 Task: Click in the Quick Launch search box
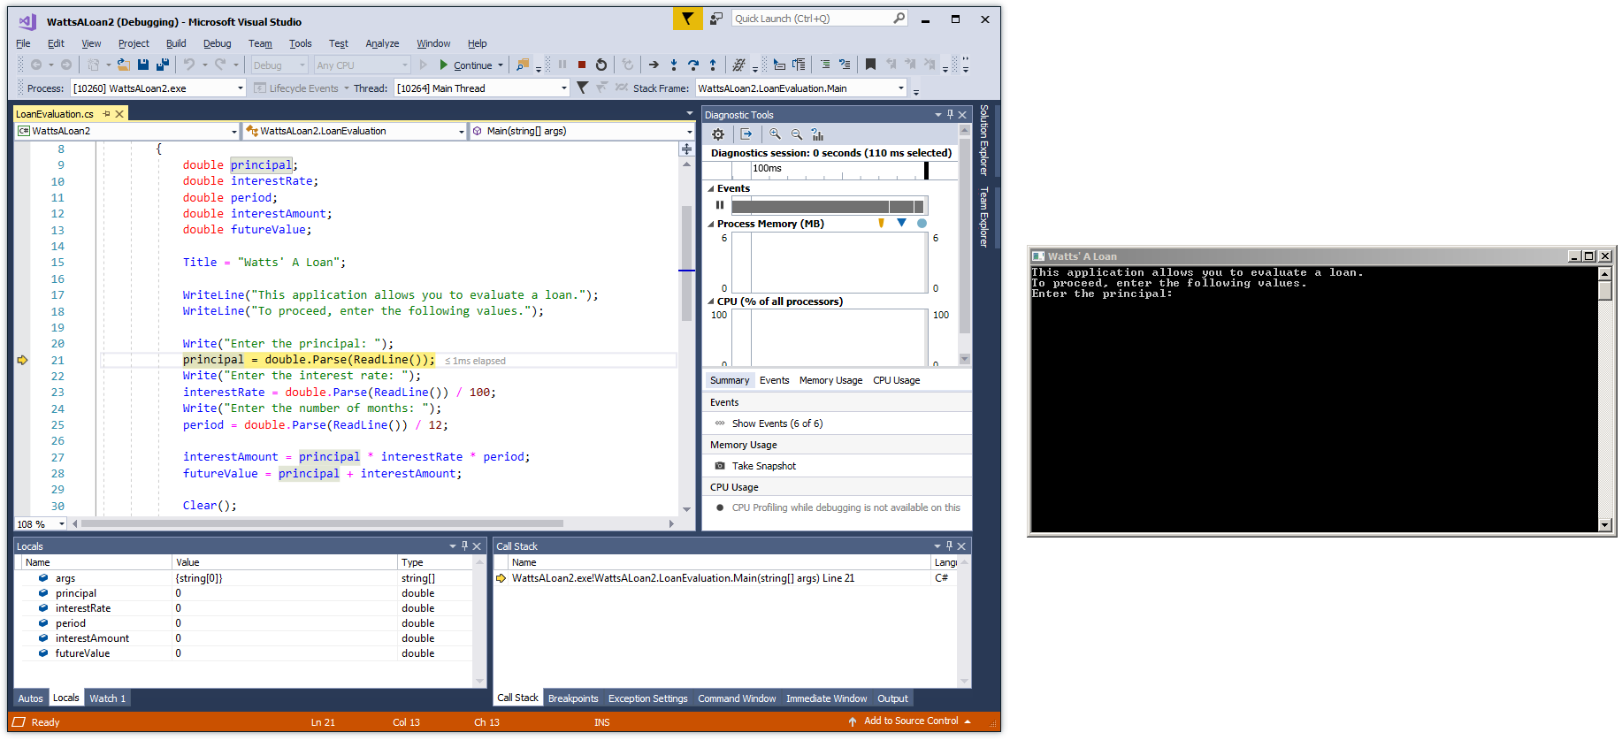coord(811,19)
